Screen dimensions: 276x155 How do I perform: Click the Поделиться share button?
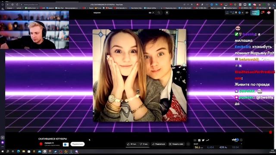pos(159,144)
